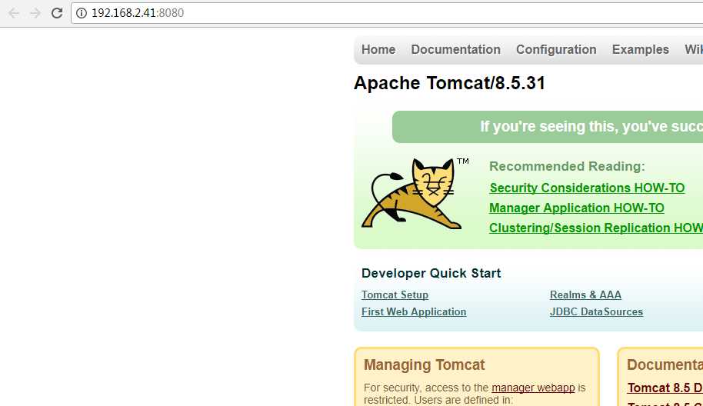Open Manager Application HOW-TO link

577,208
